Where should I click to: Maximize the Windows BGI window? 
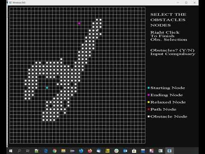pos(186,3)
